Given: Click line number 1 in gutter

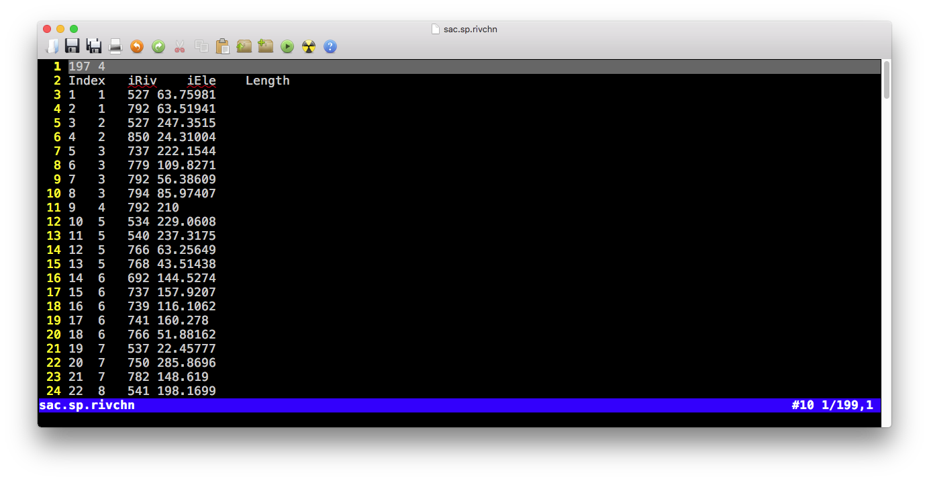Looking at the screenshot, I should (x=58, y=67).
